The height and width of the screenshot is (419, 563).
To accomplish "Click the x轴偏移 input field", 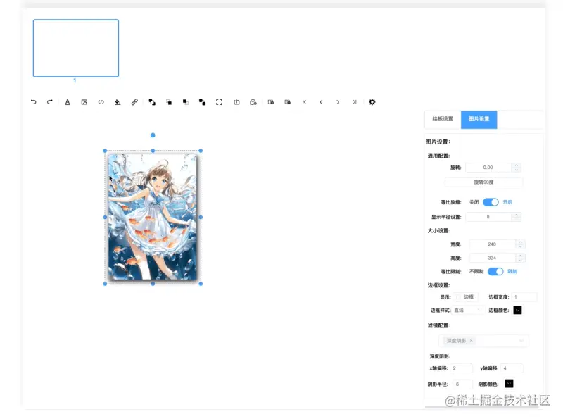I will 461,368.
